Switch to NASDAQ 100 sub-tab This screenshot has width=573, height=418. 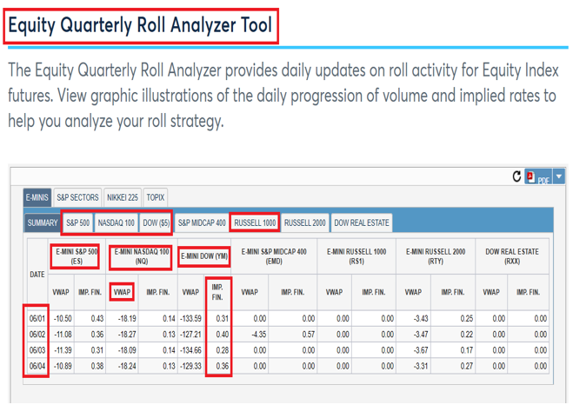(117, 222)
